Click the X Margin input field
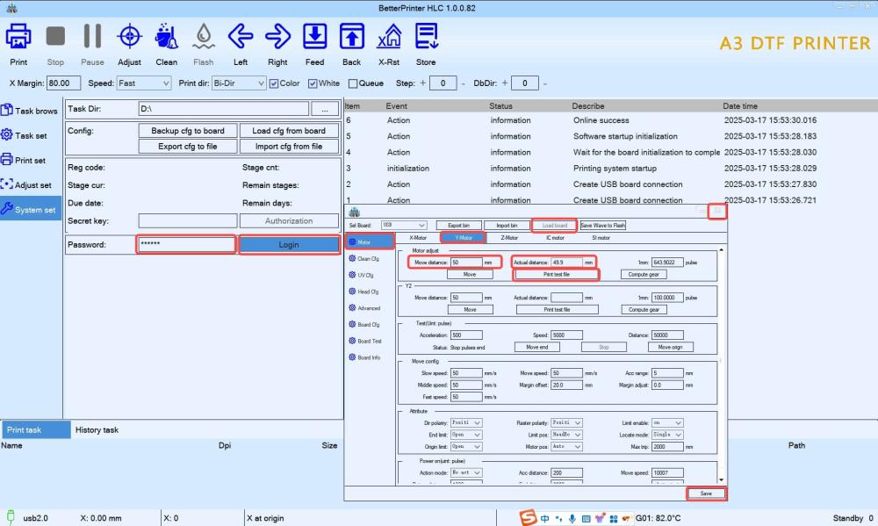Image resolution: width=878 pixels, height=526 pixels. click(x=63, y=83)
